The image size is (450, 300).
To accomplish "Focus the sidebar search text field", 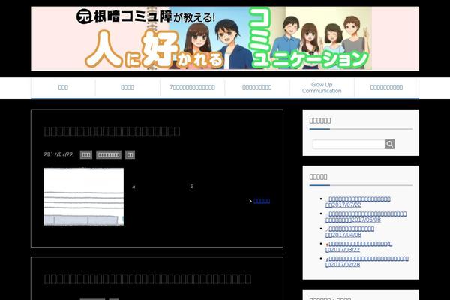I will (349, 145).
